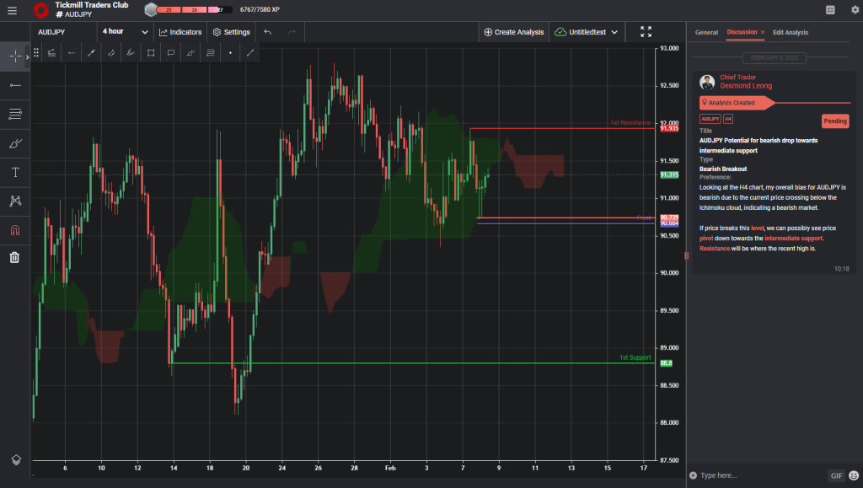
Task: Toggle the magnet snapping mode
Action: pyautogui.click(x=13, y=229)
